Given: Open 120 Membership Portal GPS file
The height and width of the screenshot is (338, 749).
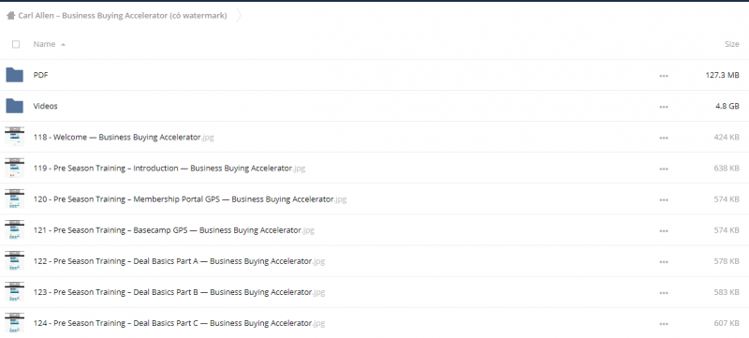Looking at the screenshot, I should pyautogui.click(x=190, y=199).
